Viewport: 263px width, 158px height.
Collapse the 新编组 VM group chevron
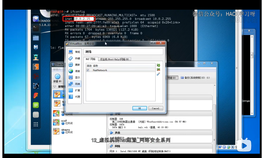[x=55, y=86]
